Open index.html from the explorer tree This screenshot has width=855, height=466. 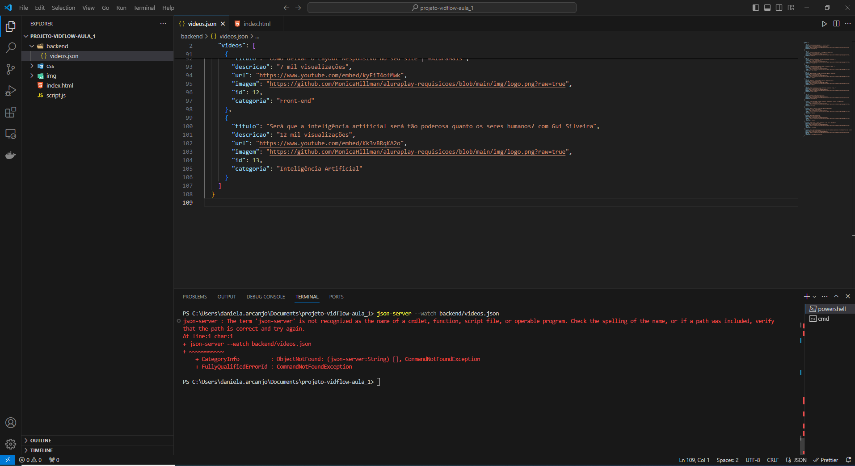coord(97,85)
